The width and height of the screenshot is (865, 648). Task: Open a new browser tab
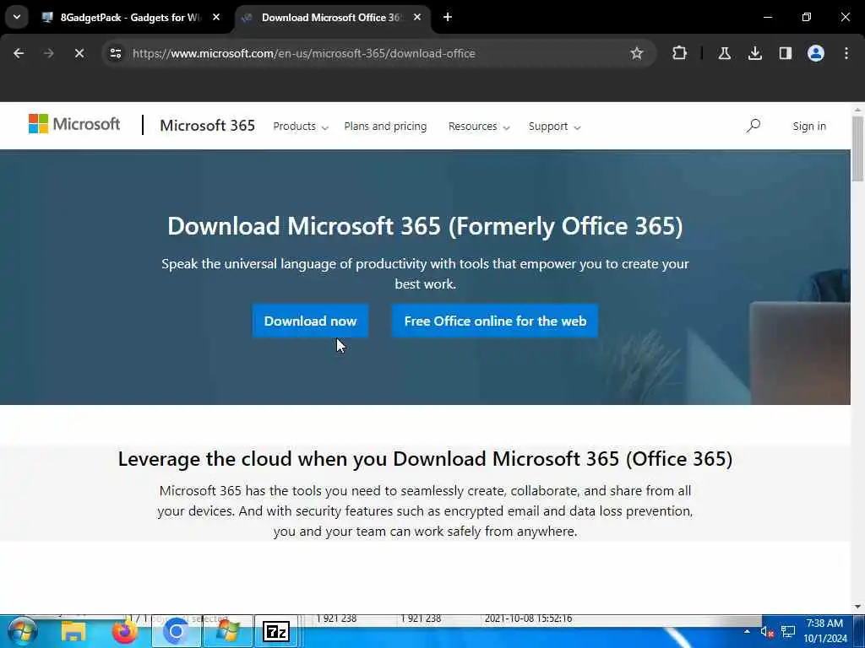click(448, 17)
